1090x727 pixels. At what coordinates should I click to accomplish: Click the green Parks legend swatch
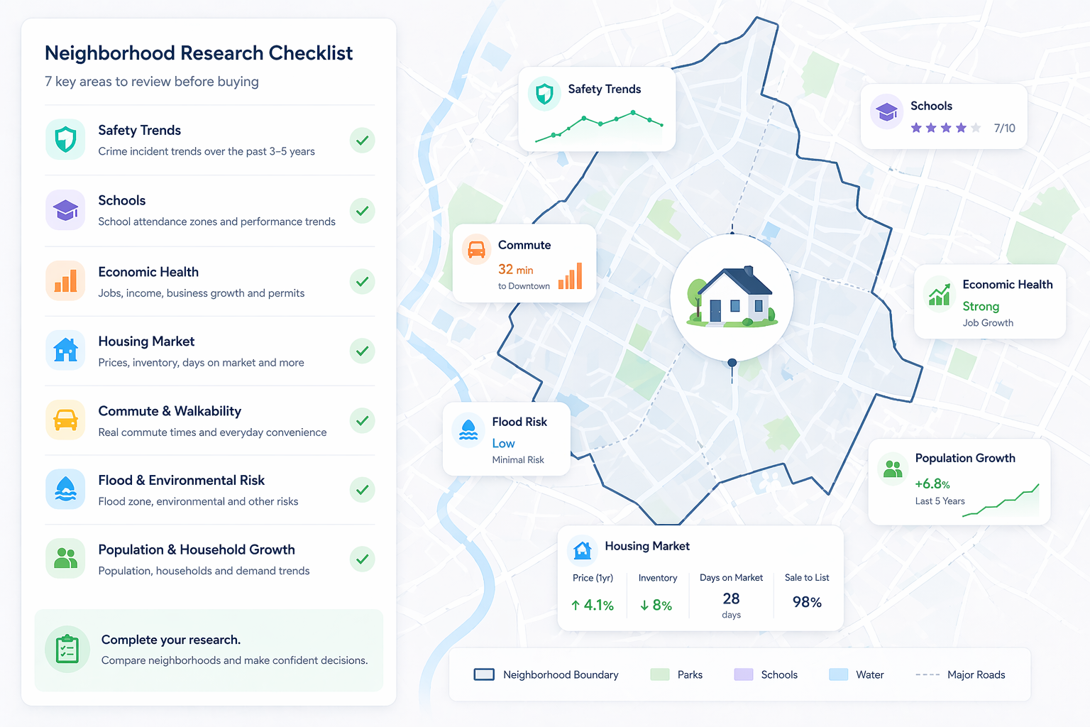(660, 674)
